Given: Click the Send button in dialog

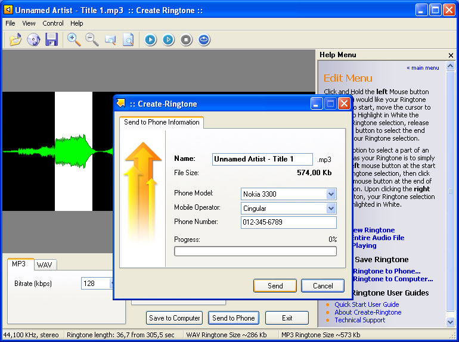Looking at the screenshot, I should click(x=275, y=286).
